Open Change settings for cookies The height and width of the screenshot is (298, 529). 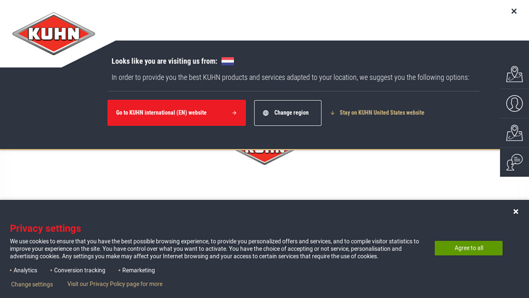(32, 284)
